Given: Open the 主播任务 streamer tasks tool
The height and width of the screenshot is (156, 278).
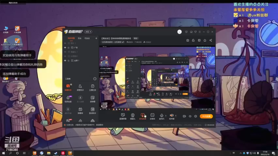Looking at the screenshot, I should [92, 88].
